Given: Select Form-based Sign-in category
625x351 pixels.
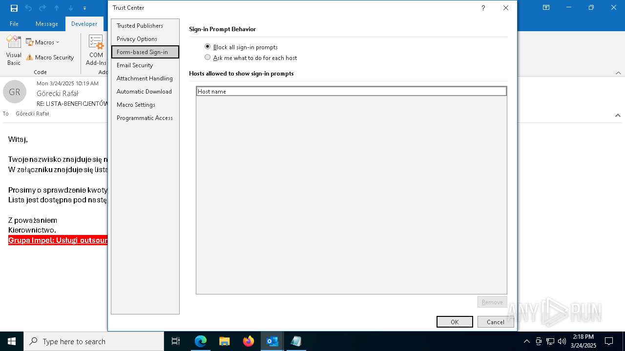Looking at the screenshot, I should point(145,52).
